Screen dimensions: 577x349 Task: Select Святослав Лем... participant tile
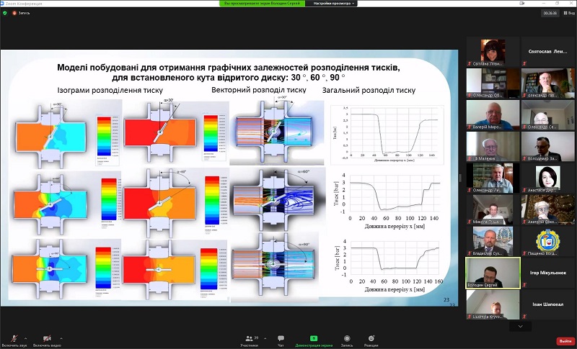[x=548, y=51]
